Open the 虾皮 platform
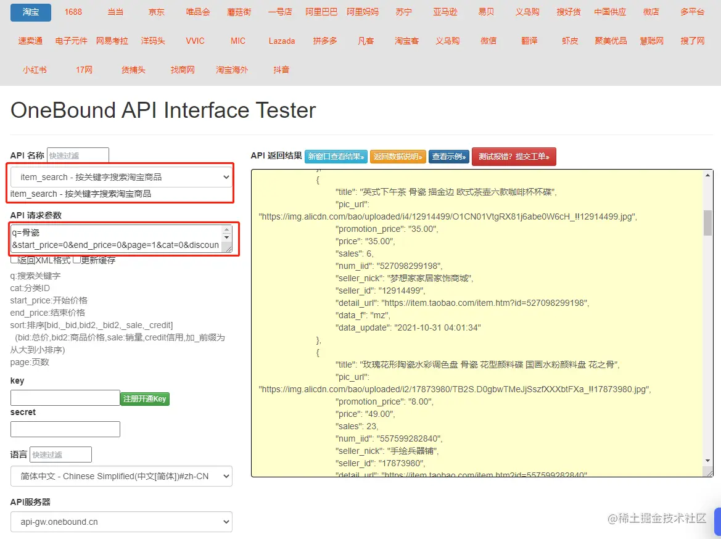The image size is (721, 539). click(x=570, y=41)
